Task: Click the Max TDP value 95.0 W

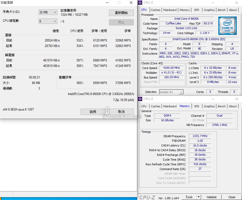Action: tap(208, 23)
